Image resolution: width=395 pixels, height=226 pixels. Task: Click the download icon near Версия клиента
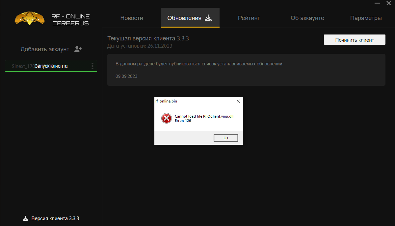coord(25,218)
